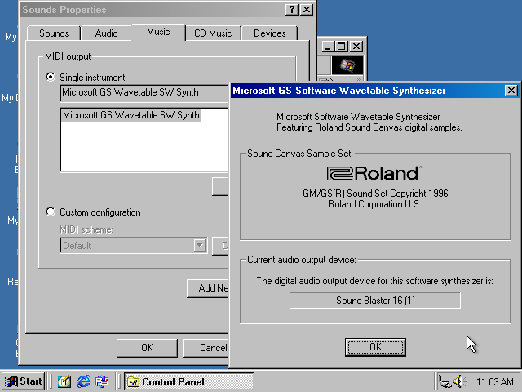
Task: Click the network tray icon
Action: (x=445, y=381)
